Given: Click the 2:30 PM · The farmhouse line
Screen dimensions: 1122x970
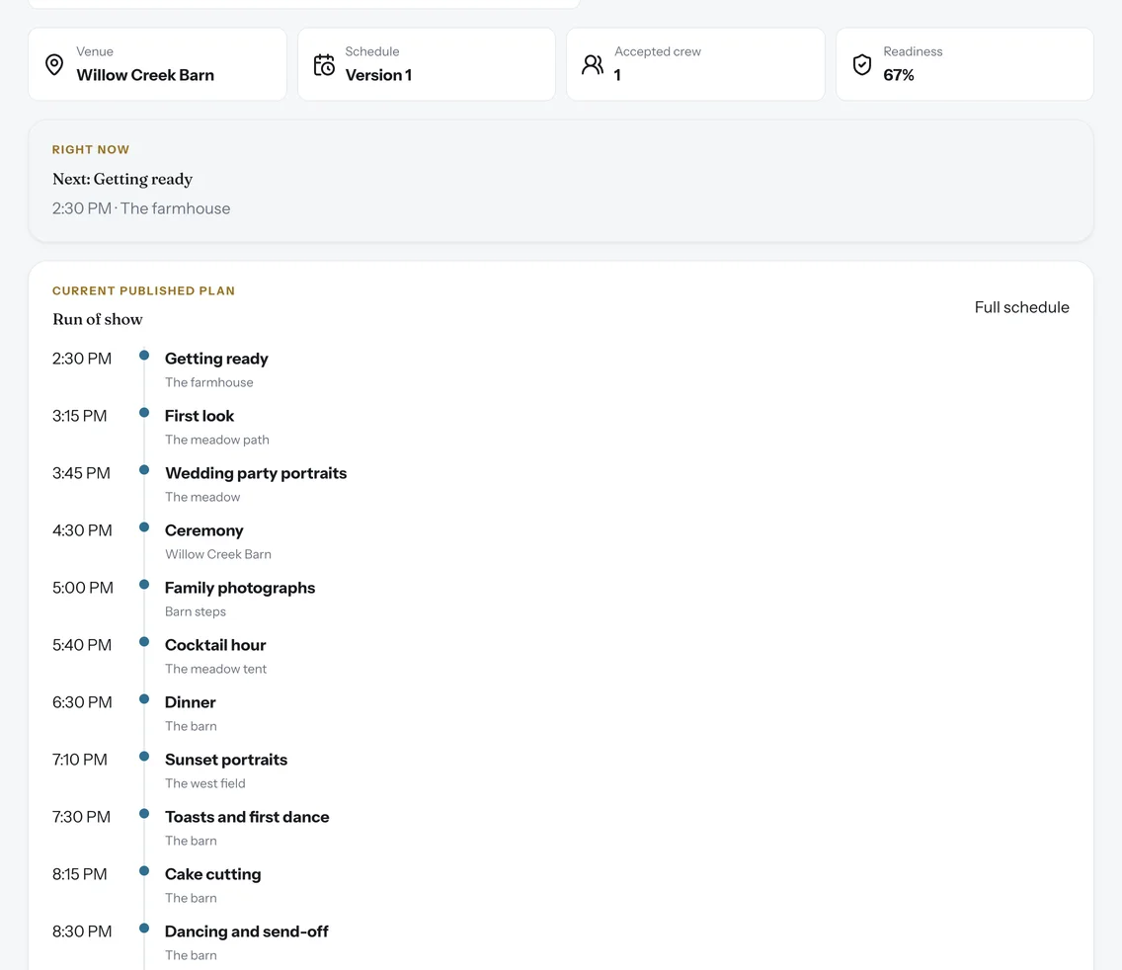Looking at the screenshot, I should click(x=141, y=208).
